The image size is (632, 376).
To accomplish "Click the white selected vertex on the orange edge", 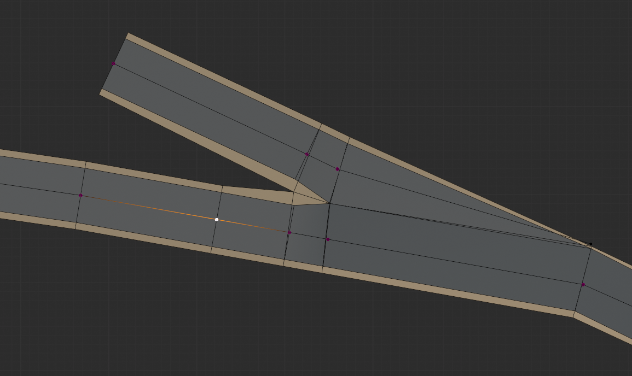I will 217,220.
